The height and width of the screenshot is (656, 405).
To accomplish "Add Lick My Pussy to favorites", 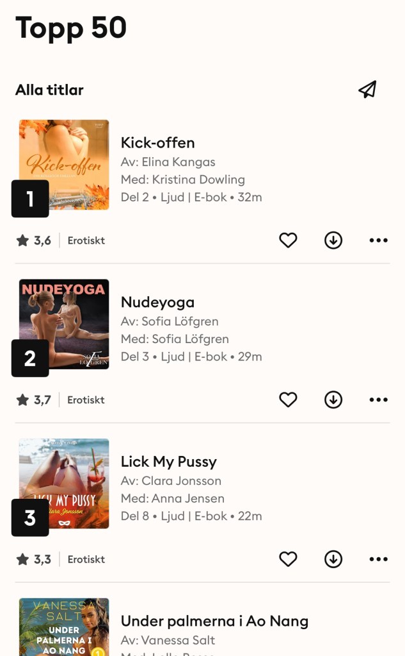I will (x=288, y=559).
